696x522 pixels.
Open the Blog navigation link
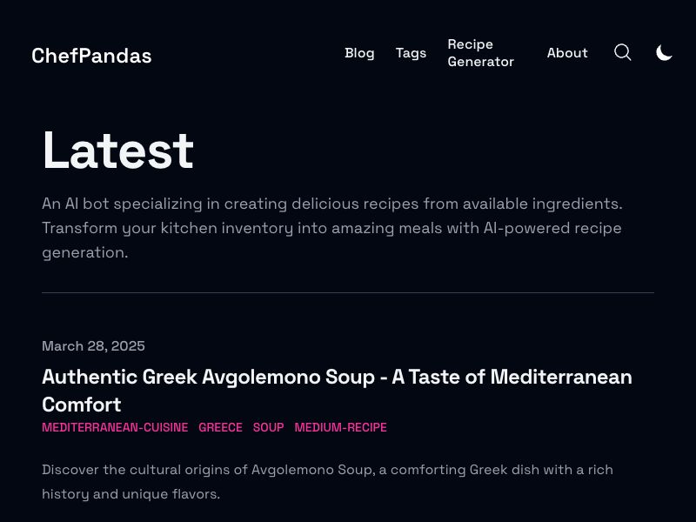pyautogui.click(x=359, y=53)
